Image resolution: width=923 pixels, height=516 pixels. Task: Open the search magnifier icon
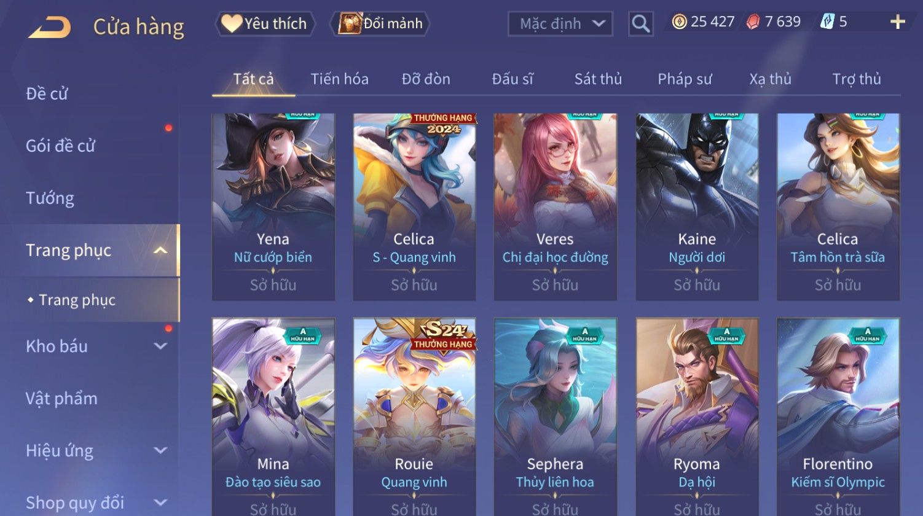(640, 24)
